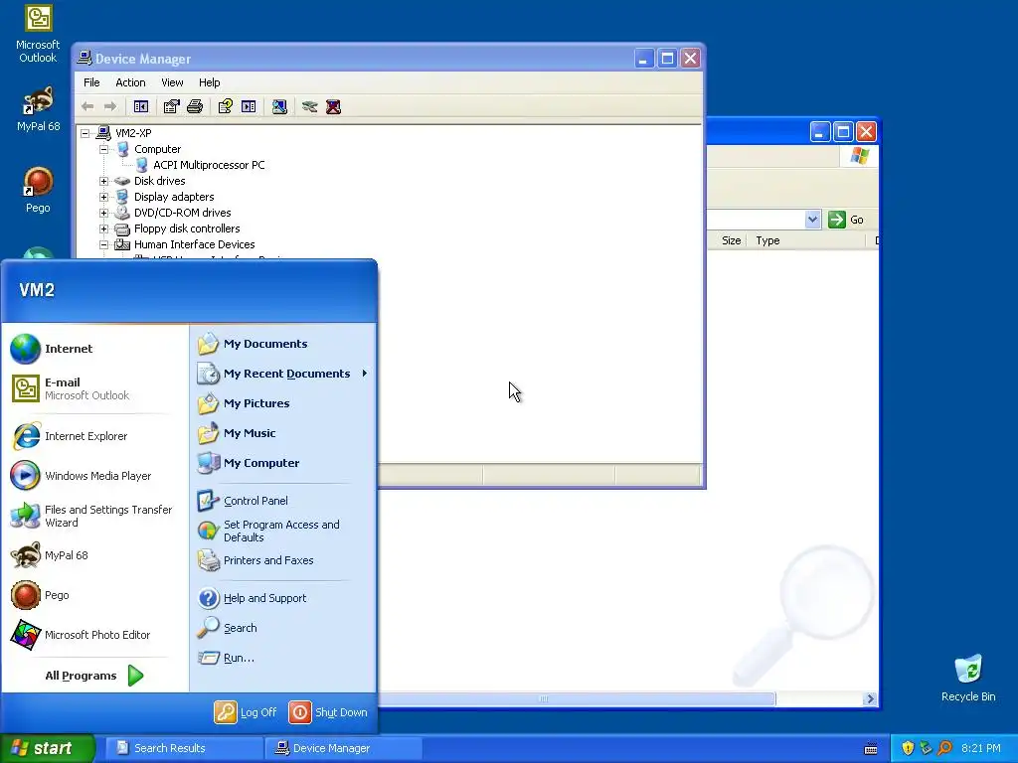
Task: Click the Start button on the taskbar
Action: point(47,748)
